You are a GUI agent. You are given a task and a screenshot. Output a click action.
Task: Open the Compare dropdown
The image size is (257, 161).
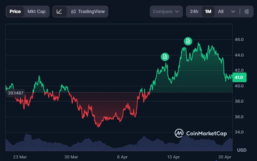[166, 12]
